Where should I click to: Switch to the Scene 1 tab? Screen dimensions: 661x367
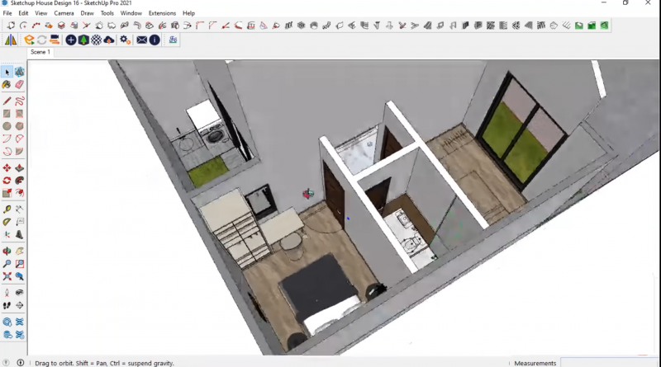click(x=40, y=52)
